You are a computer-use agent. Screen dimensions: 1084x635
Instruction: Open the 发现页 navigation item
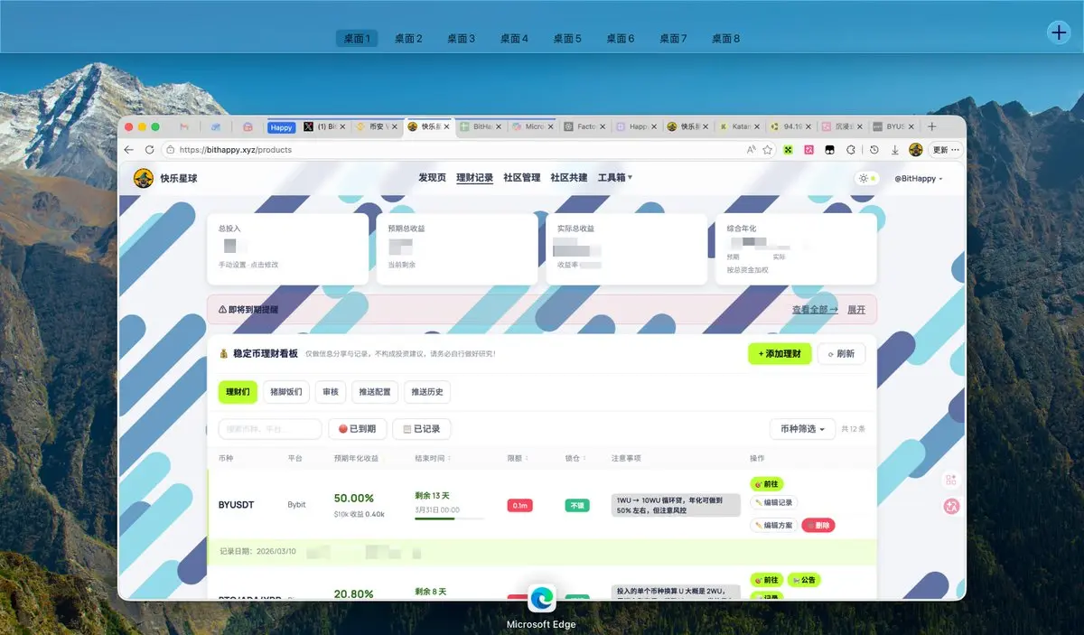click(x=432, y=178)
